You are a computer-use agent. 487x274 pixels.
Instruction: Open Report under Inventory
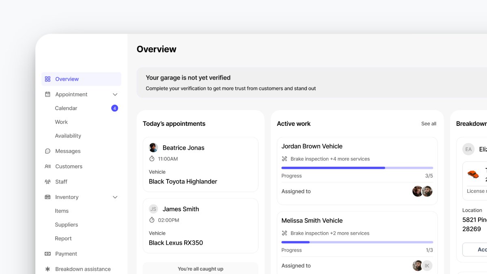63,239
